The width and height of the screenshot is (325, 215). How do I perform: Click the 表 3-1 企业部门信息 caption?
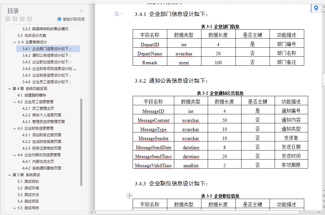pyautogui.click(x=220, y=27)
